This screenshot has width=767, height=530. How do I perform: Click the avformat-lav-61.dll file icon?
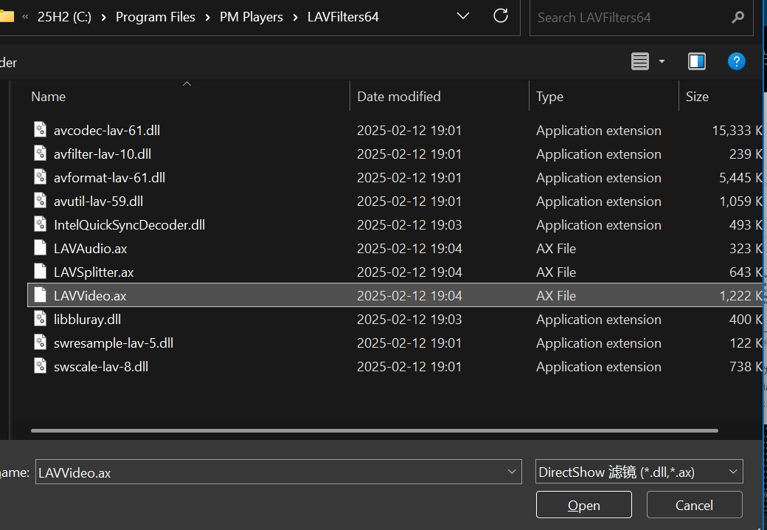click(40, 176)
